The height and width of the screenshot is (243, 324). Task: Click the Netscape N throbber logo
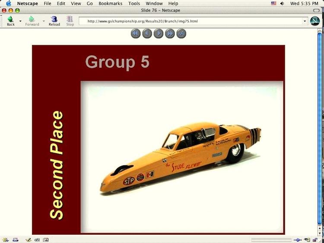pos(315,21)
